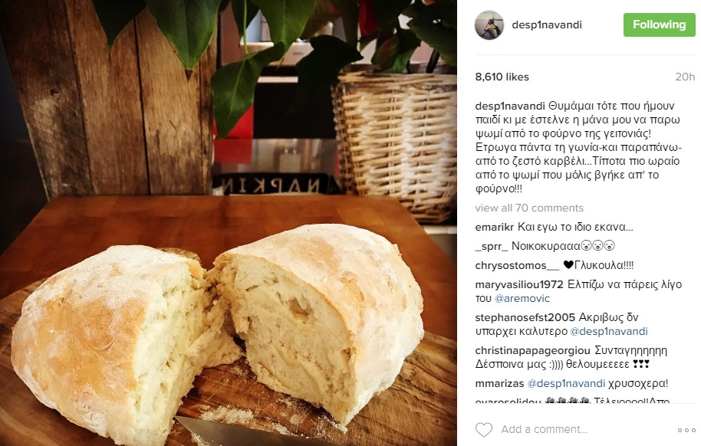This screenshot has width=701, height=446.
Task: Expand view all 70 comments
Action: [529, 208]
